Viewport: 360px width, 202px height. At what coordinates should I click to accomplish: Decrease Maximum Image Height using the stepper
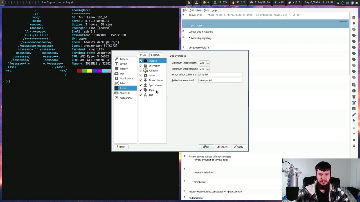click(208, 70)
